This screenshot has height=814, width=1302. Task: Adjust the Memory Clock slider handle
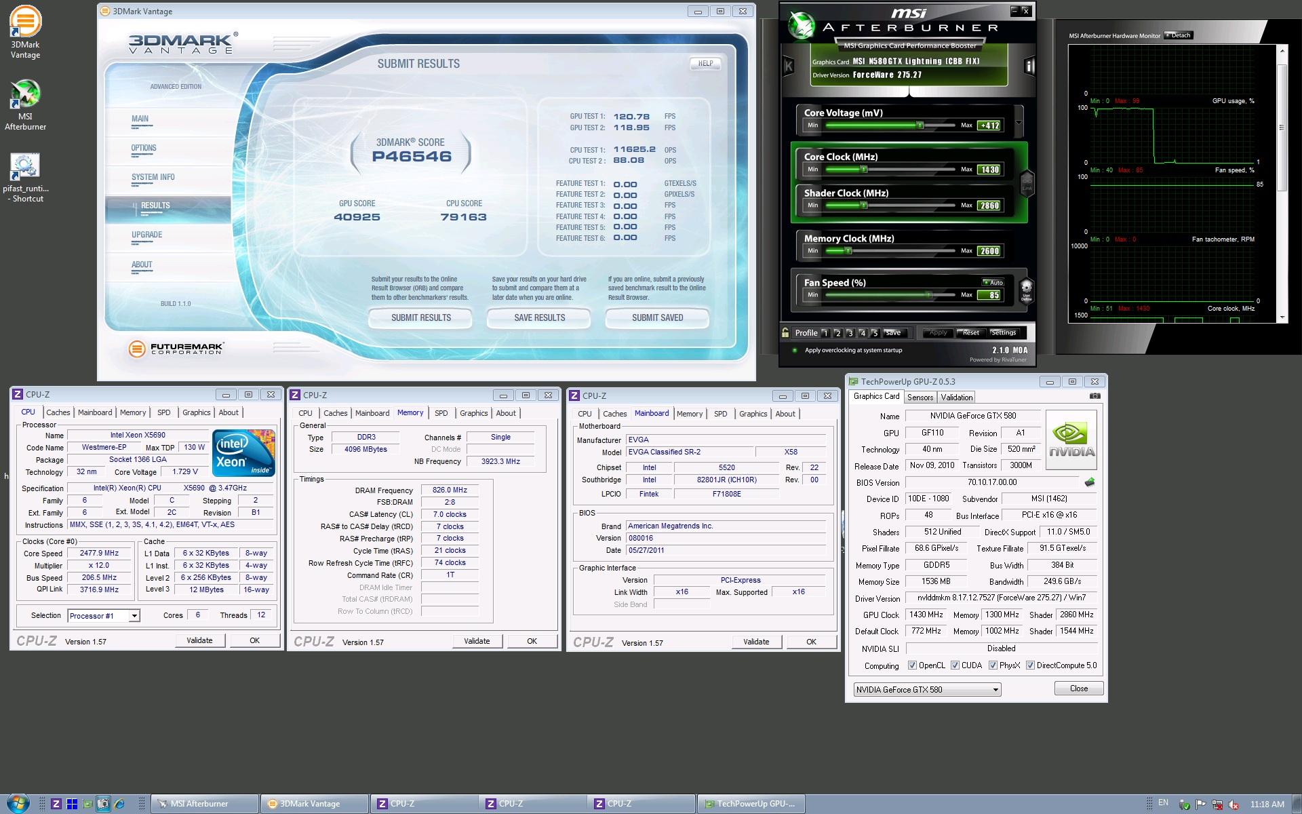coord(848,251)
